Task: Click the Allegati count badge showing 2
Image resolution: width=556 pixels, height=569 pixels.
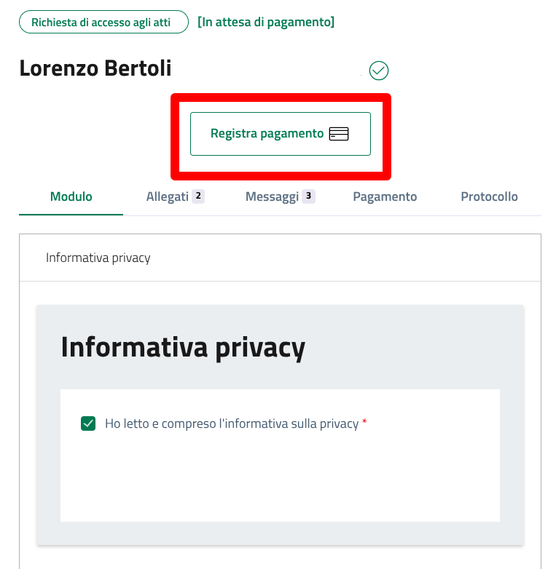Action: pos(198,196)
